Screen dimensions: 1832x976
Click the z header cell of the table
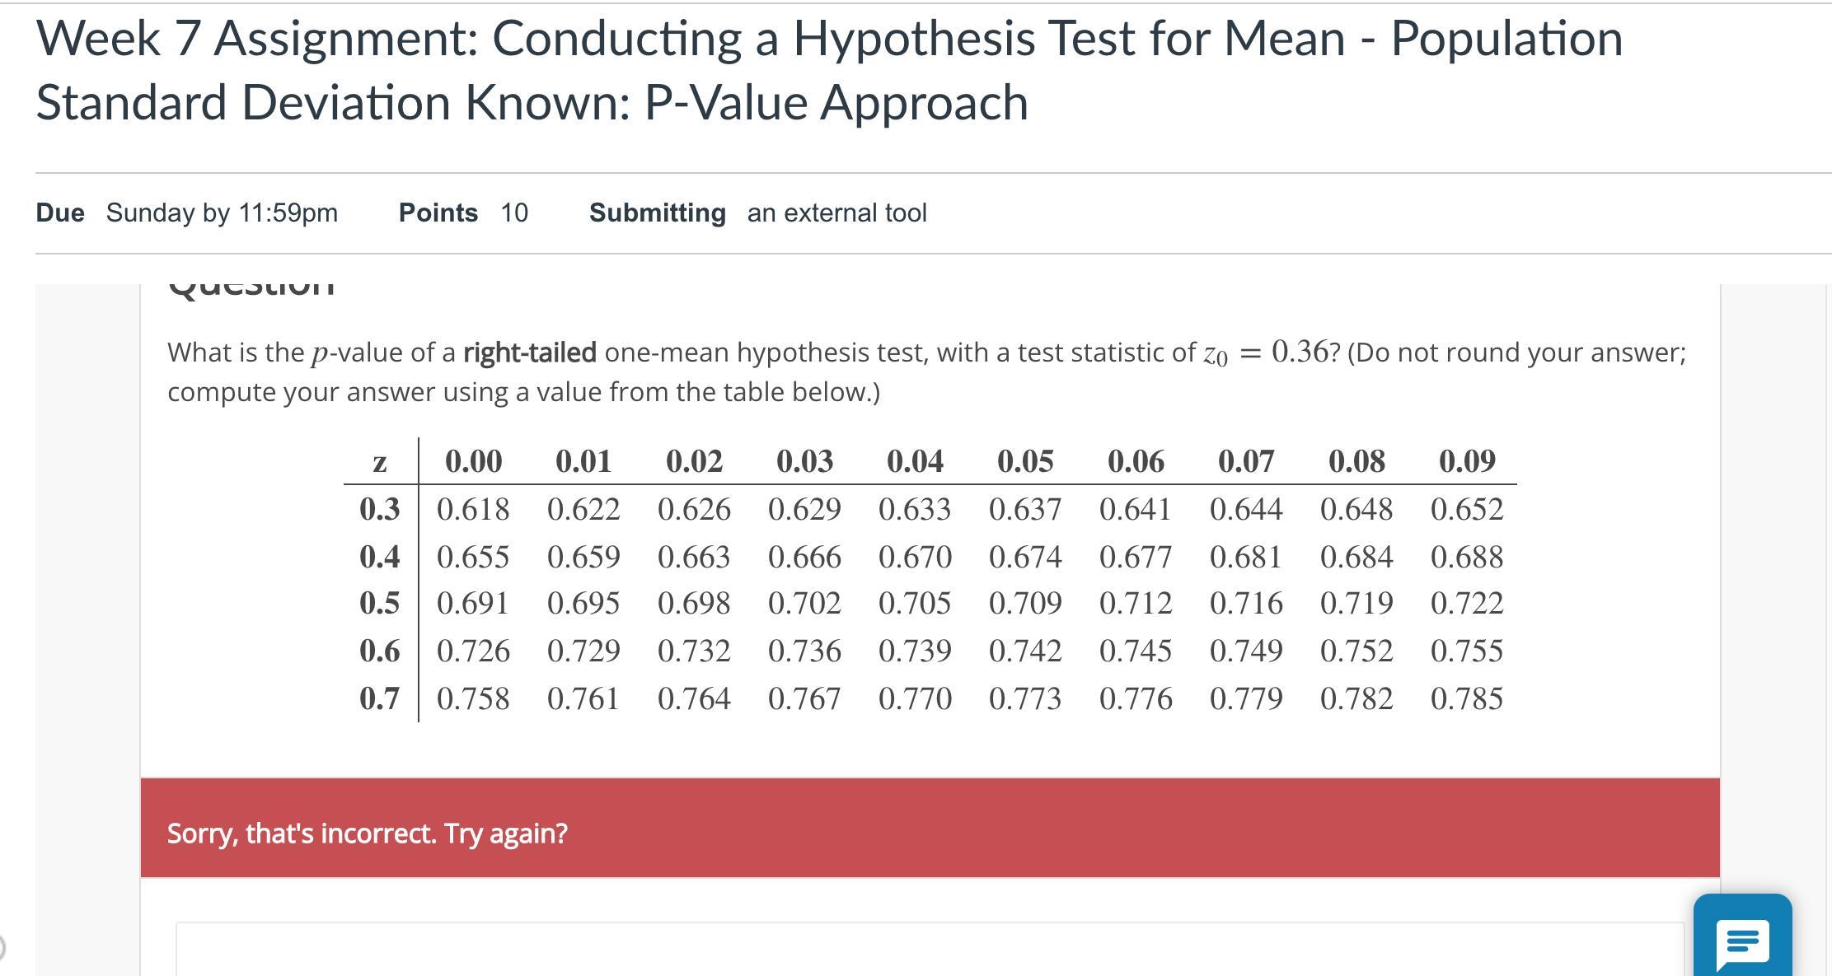click(379, 462)
